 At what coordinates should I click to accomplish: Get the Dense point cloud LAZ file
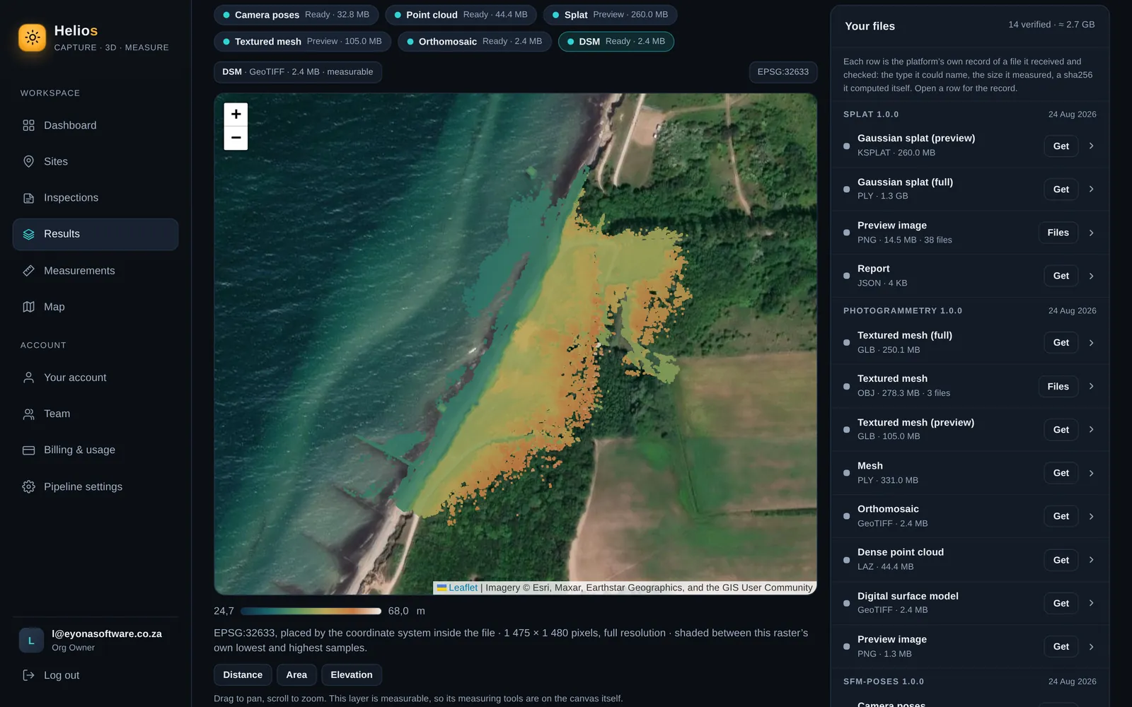coord(1061,560)
